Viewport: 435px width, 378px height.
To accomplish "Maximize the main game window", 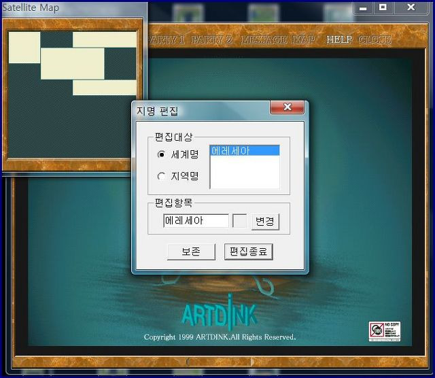I will [x=383, y=7].
